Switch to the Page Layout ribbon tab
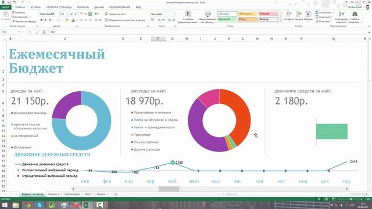This screenshot has height=209, width=372. click(x=59, y=8)
